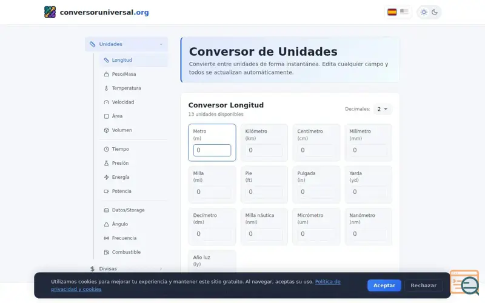Open the Potencia converter
This screenshot has height=303, width=485.
133,191
